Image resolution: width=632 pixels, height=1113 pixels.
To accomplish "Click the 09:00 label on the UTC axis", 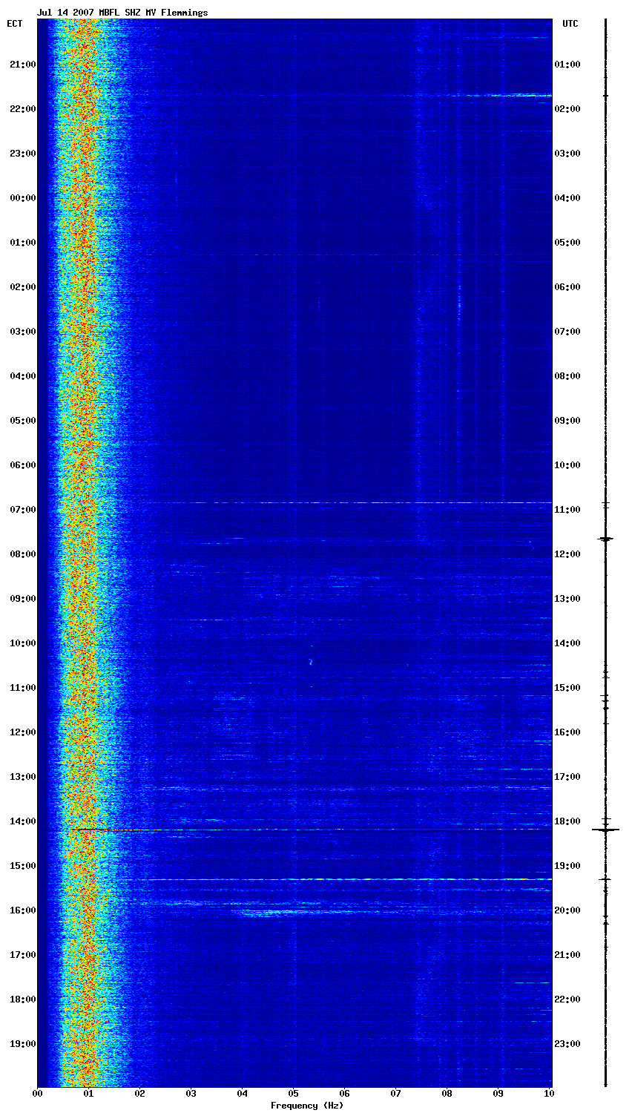I will coord(567,421).
